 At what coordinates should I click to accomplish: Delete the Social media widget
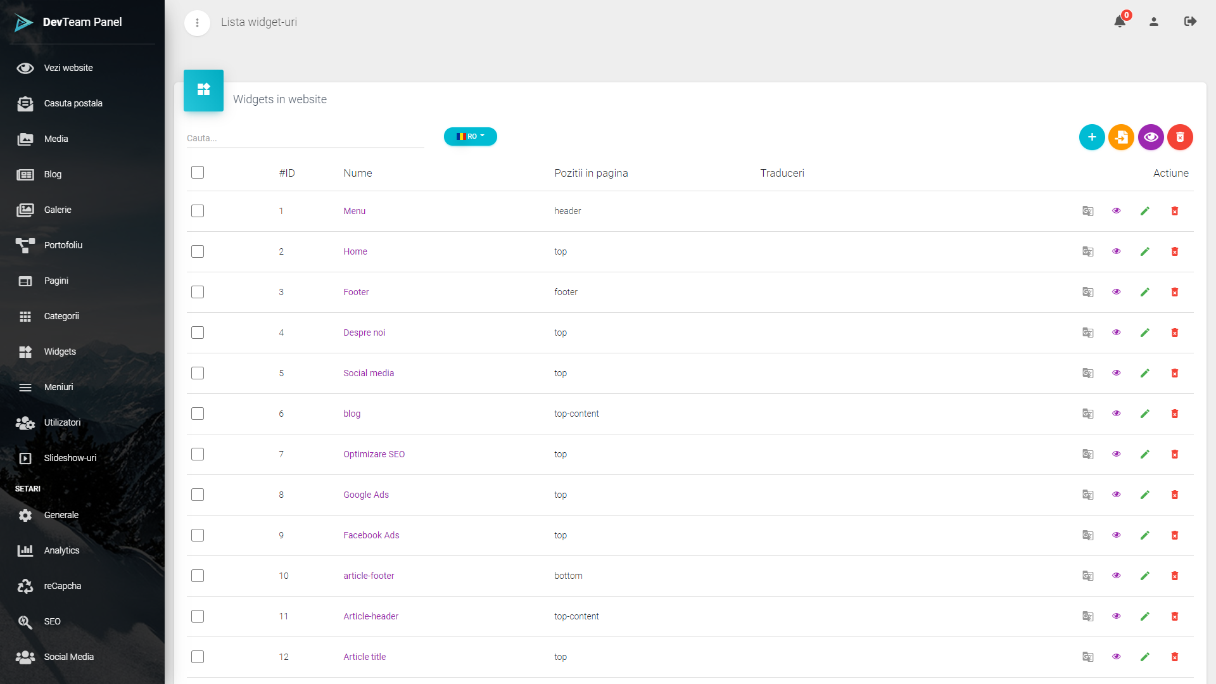point(1175,373)
